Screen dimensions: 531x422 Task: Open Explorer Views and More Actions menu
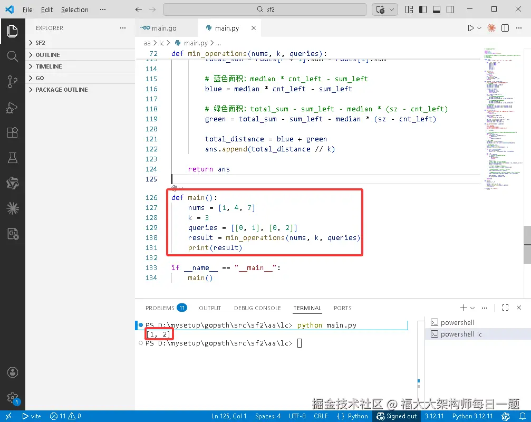click(x=122, y=28)
